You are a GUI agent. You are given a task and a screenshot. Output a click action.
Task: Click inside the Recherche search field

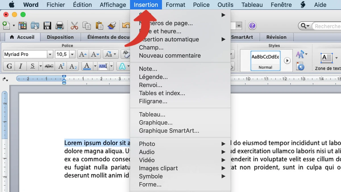point(327,26)
